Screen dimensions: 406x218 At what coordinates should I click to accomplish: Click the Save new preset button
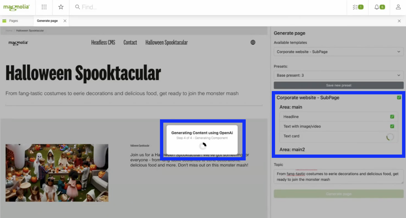[x=338, y=85]
